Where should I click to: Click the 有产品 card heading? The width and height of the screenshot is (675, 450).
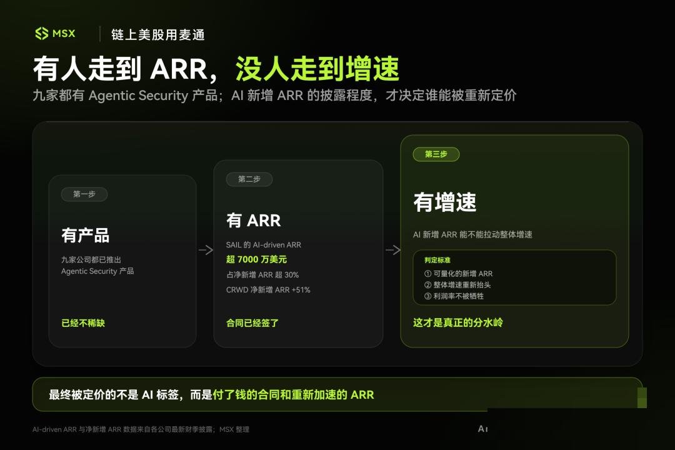(x=85, y=236)
